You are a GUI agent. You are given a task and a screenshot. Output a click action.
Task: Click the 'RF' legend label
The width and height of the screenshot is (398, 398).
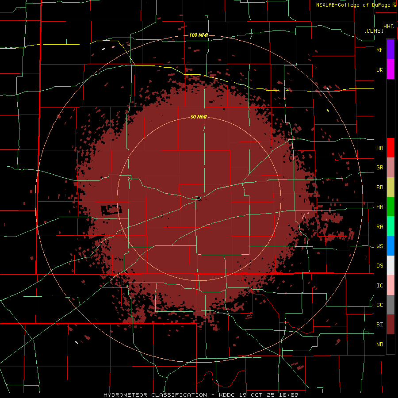379,50
